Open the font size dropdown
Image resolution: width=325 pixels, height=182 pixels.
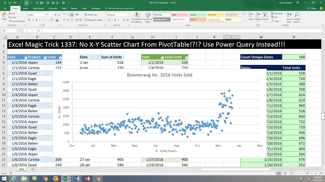click(x=52, y=15)
